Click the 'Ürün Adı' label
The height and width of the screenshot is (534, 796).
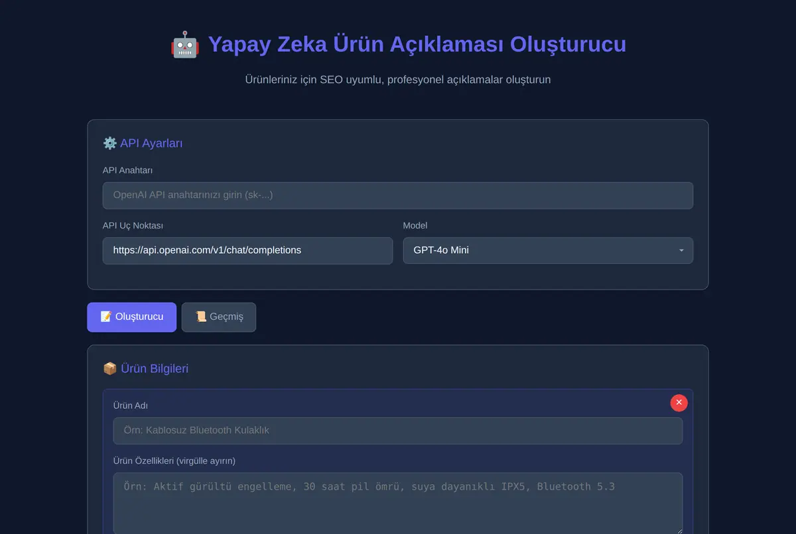coord(131,405)
